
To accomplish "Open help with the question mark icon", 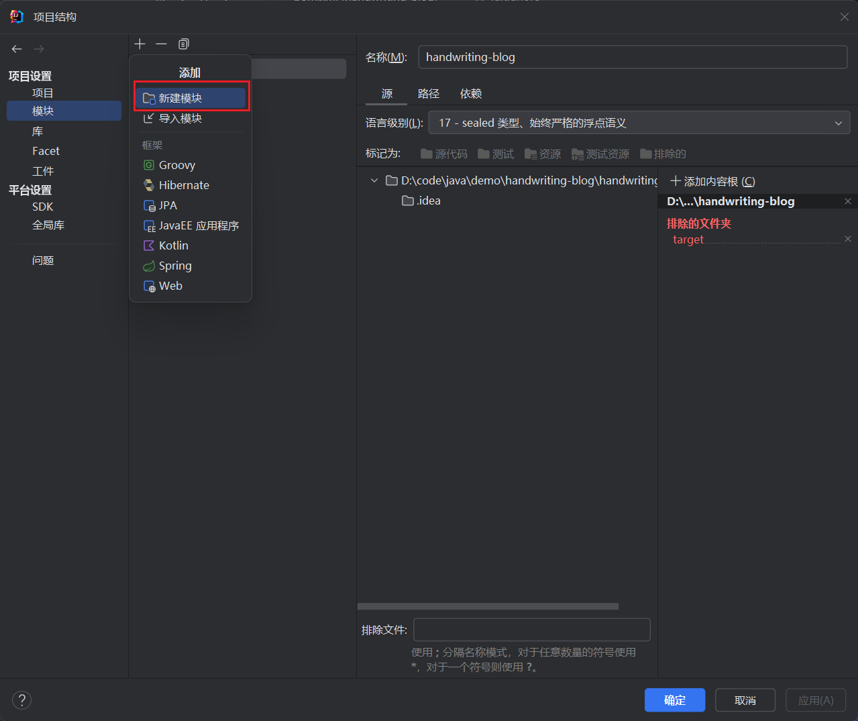I will (22, 700).
